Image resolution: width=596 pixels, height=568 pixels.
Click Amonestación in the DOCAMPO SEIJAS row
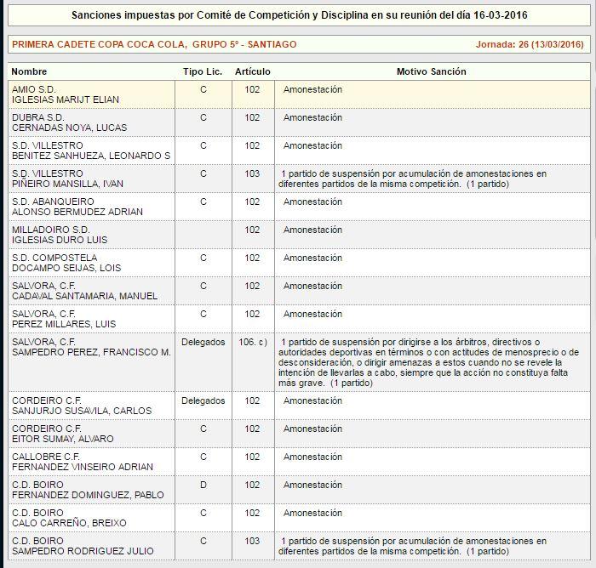pos(312,258)
